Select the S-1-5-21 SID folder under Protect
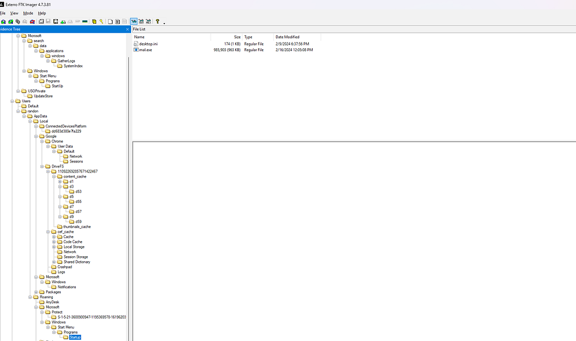 [92, 317]
